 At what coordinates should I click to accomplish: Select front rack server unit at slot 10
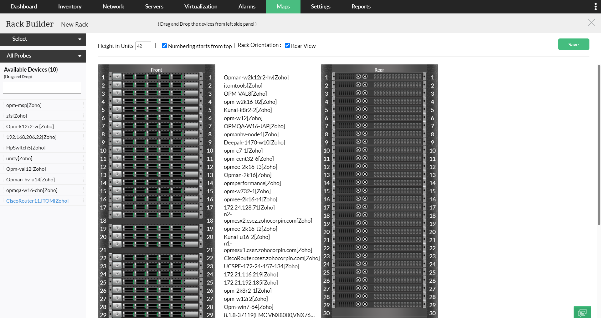[x=156, y=150]
